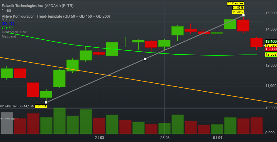Click the green 13,100 price tag

[x=271, y=42]
